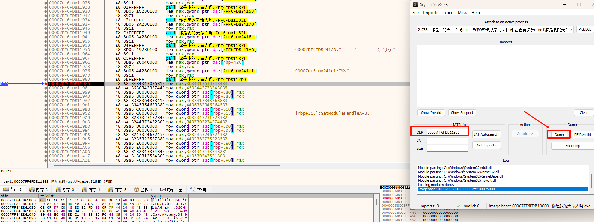Toggle breakpoint dot at address 00007FF6FDB11928
The height and width of the screenshot is (222, 594).
click(45, 3)
